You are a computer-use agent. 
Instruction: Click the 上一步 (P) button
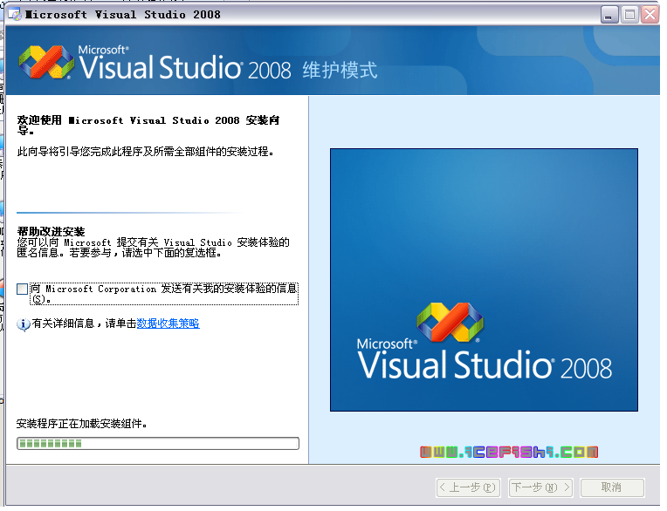coord(468,487)
